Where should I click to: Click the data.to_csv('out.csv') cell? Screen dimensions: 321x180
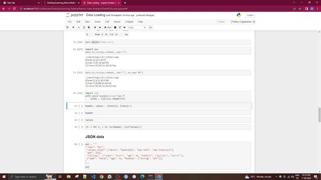tap(168, 42)
